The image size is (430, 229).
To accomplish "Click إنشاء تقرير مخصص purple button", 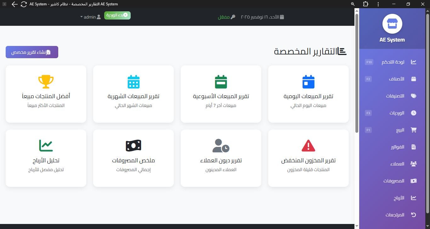I will (x=31, y=52).
